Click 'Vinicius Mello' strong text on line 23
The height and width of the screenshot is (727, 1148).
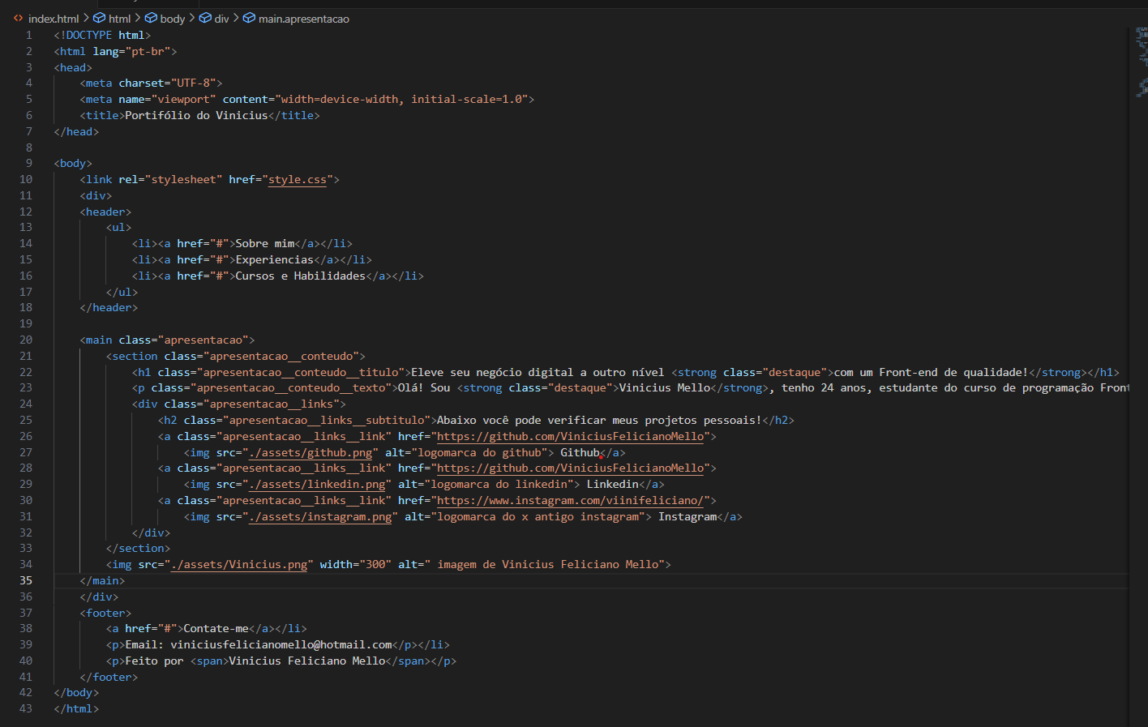(x=665, y=388)
